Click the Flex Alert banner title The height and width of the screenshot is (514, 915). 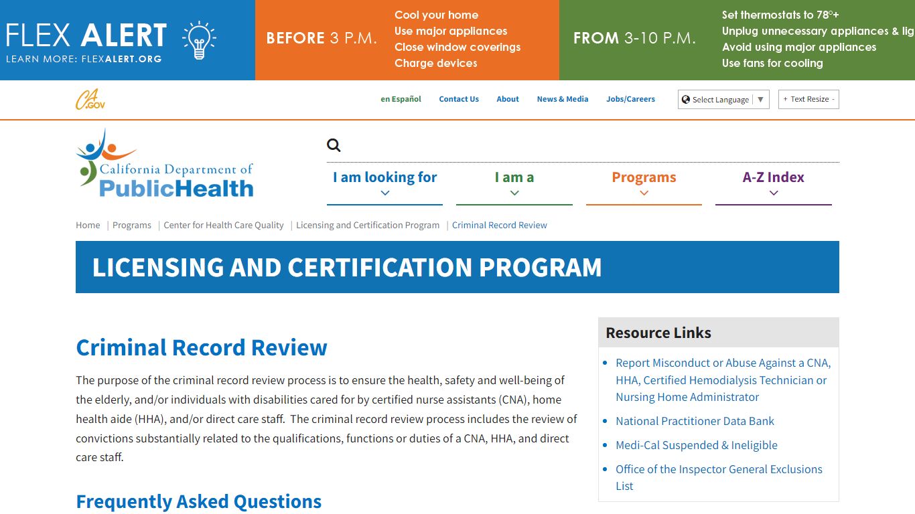[86, 35]
